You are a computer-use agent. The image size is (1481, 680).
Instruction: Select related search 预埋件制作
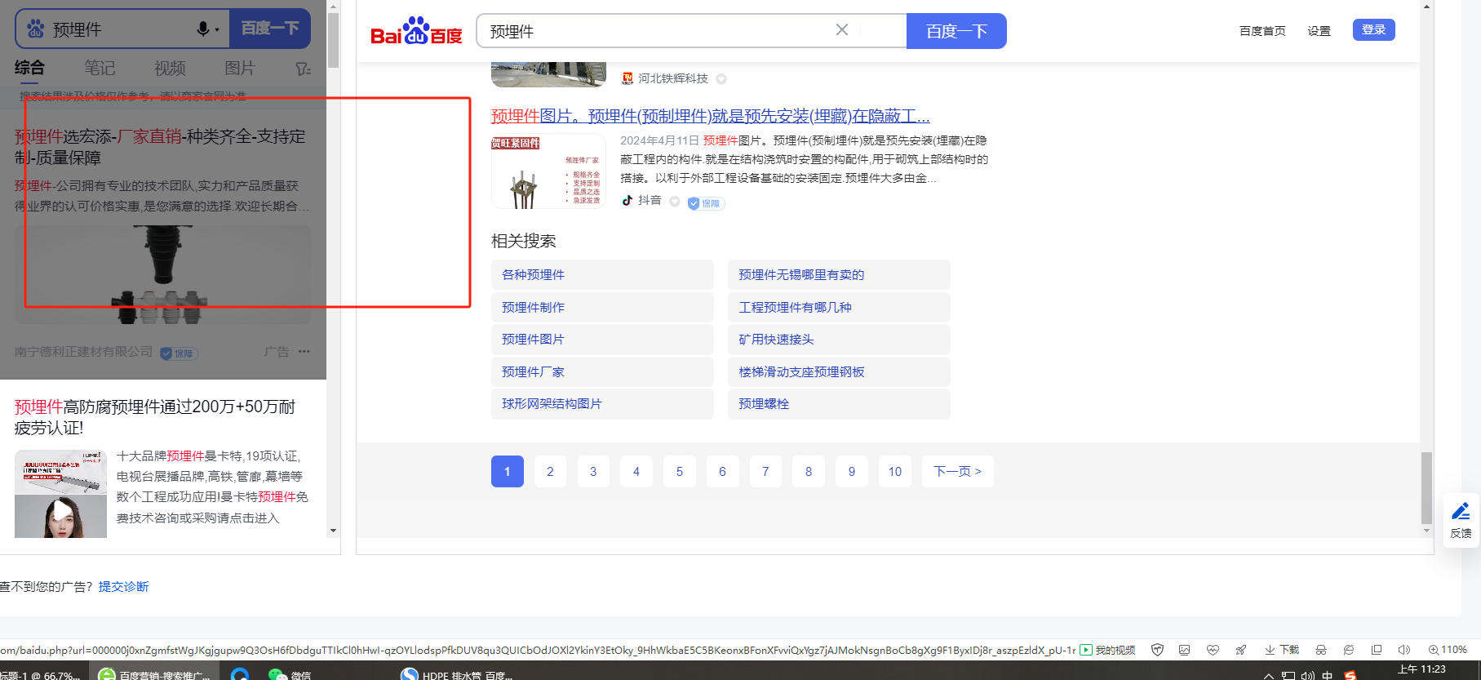pos(602,307)
